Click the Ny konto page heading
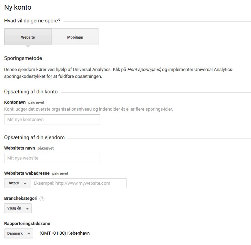The image size is (251, 245). tap(18, 7)
